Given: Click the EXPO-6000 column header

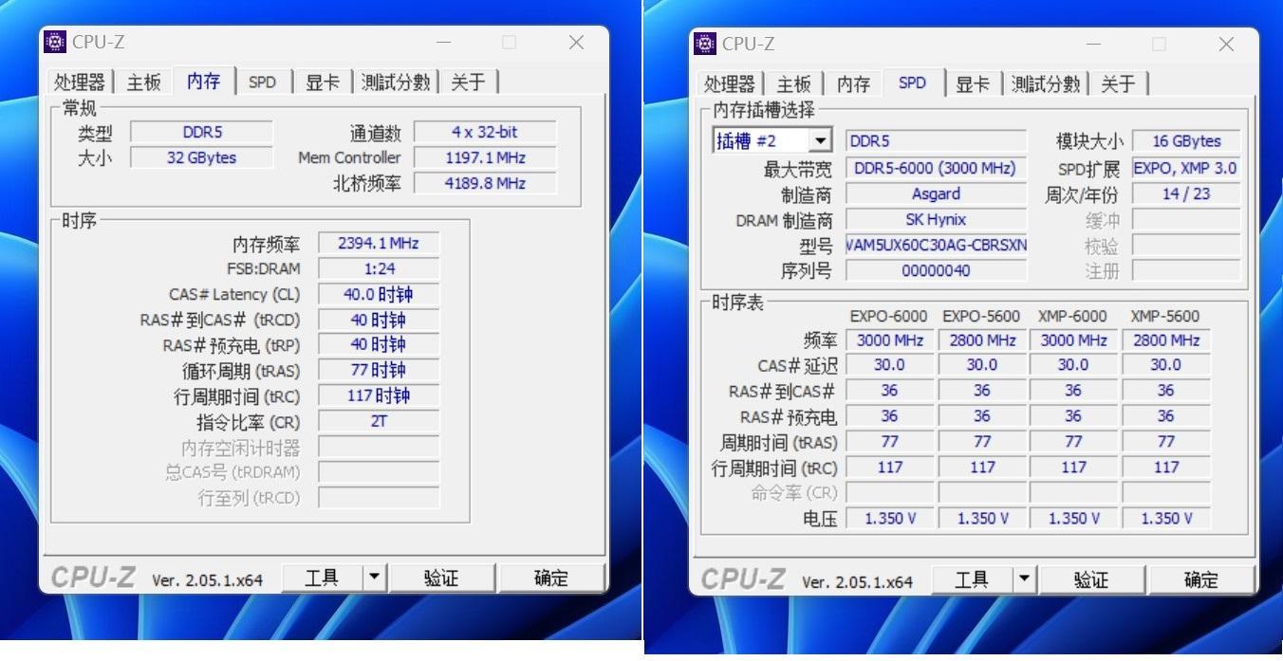Looking at the screenshot, I should click(x=889, y=317).
